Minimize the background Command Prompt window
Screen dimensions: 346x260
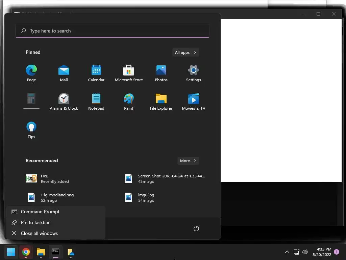point(303,14)
